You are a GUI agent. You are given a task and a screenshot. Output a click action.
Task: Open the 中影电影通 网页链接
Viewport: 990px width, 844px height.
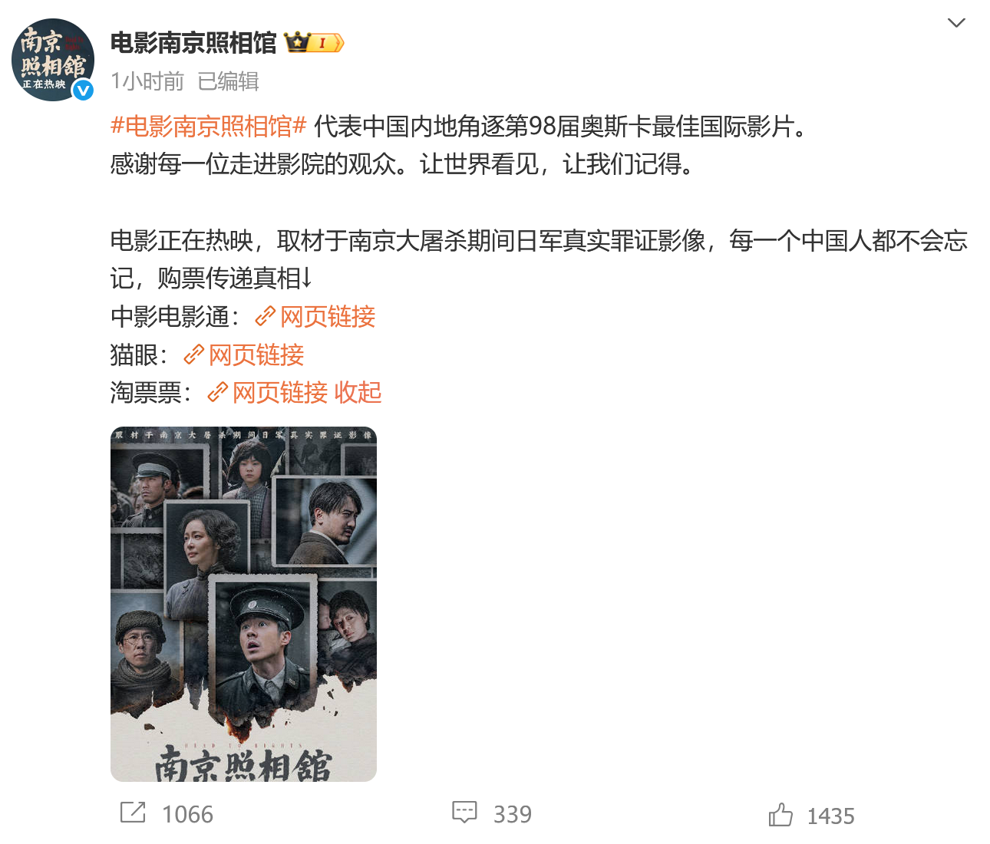328,316
